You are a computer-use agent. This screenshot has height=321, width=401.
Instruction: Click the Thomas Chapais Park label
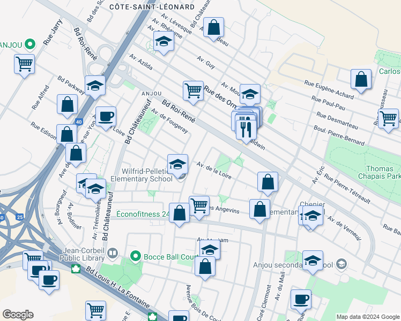click(x=380, y=172)
